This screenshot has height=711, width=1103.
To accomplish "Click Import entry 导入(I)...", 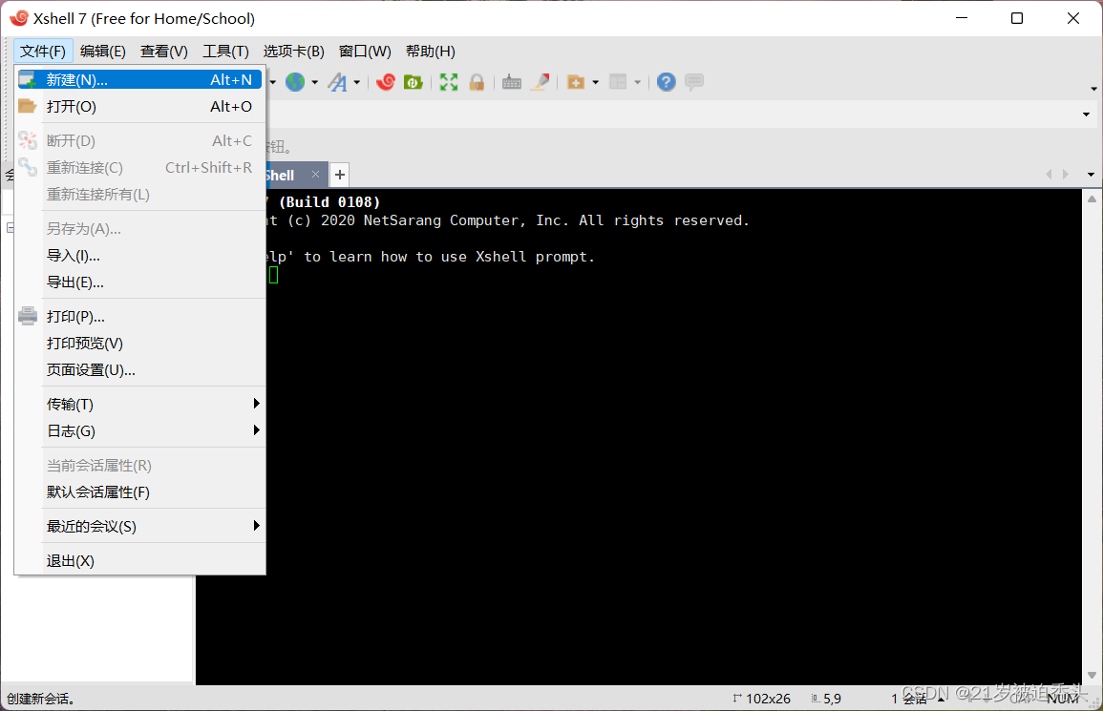I will 139,255.
